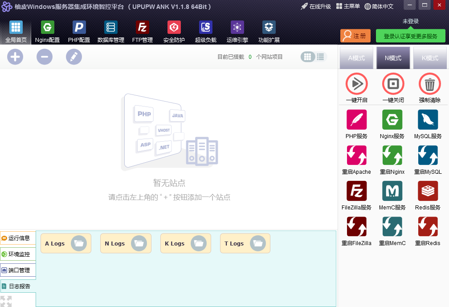Click the 注册 register button

coord(355,36)
